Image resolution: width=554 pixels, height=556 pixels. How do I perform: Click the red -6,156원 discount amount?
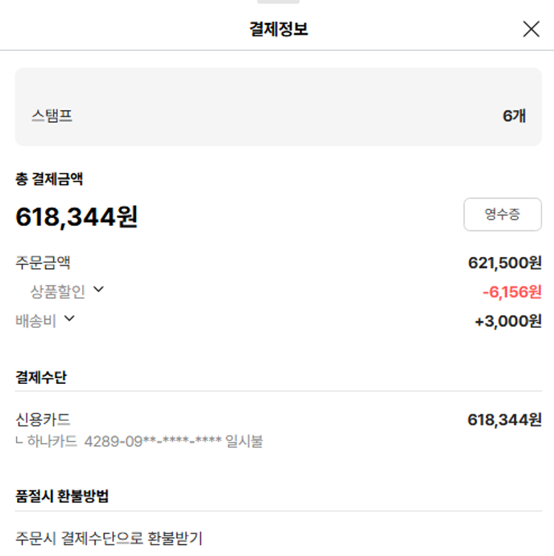pos(511,292)
